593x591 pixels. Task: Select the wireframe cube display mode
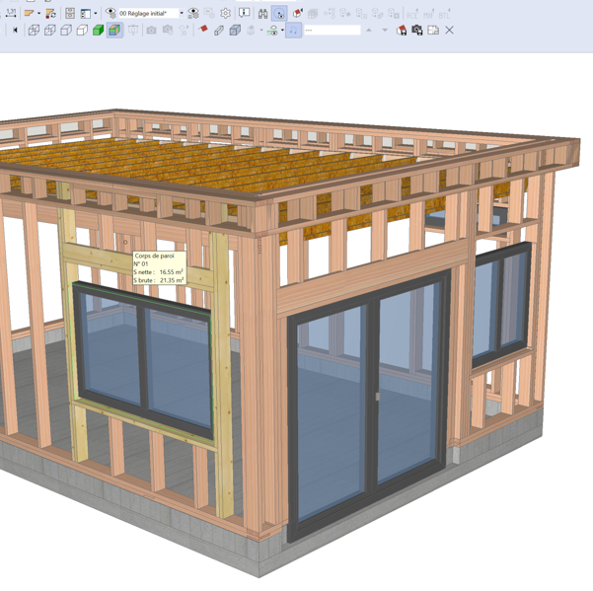(x=34, y=31)
